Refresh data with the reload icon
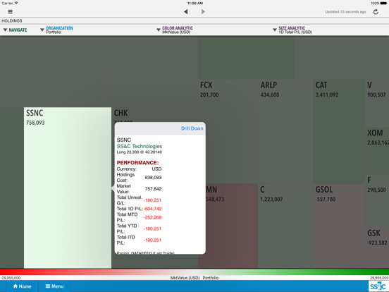 coord(376,12)
